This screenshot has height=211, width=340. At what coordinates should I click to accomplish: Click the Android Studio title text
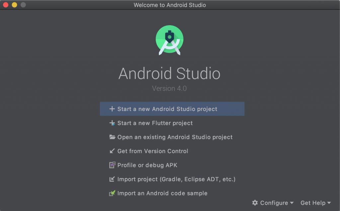click(x=169, y=73)
